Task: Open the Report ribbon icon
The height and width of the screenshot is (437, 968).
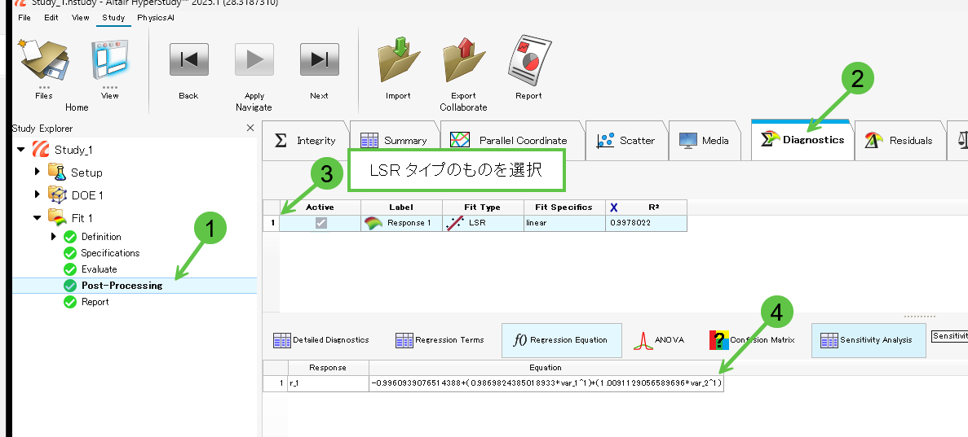Action: pyautogui.click(x=529, y=59)
